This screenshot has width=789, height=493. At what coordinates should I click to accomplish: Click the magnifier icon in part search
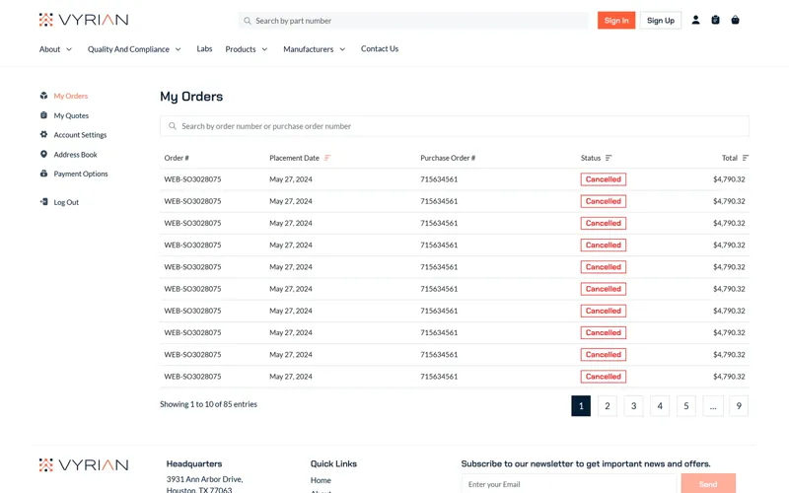[x=248, y=21]
